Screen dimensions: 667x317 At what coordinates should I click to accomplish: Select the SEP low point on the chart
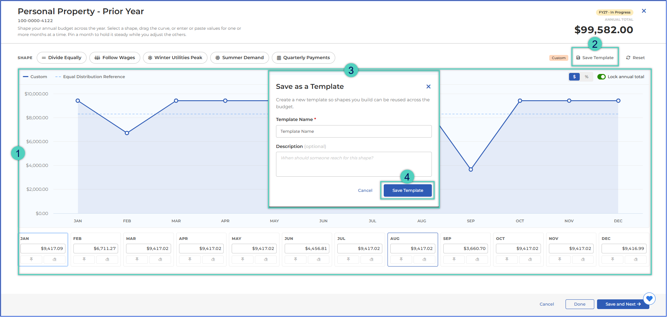tap(471, 169)
